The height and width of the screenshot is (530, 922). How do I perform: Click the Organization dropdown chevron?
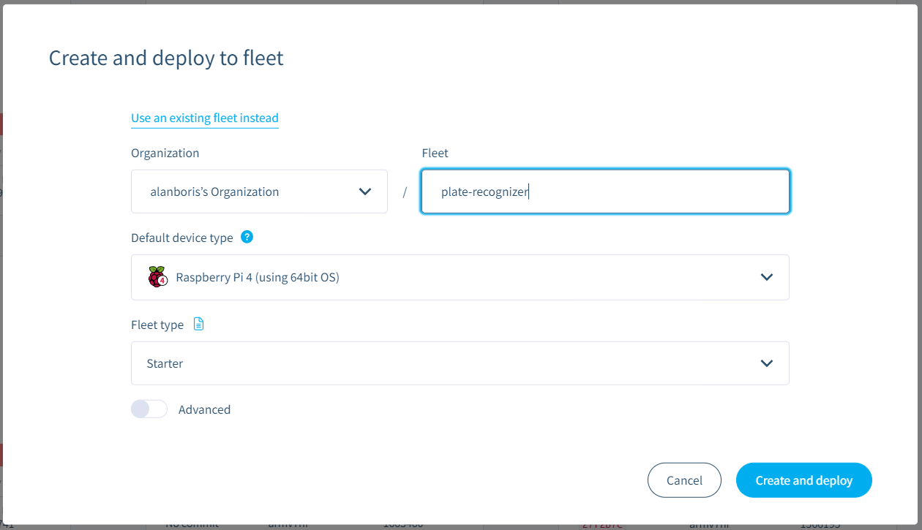(364, 191)
